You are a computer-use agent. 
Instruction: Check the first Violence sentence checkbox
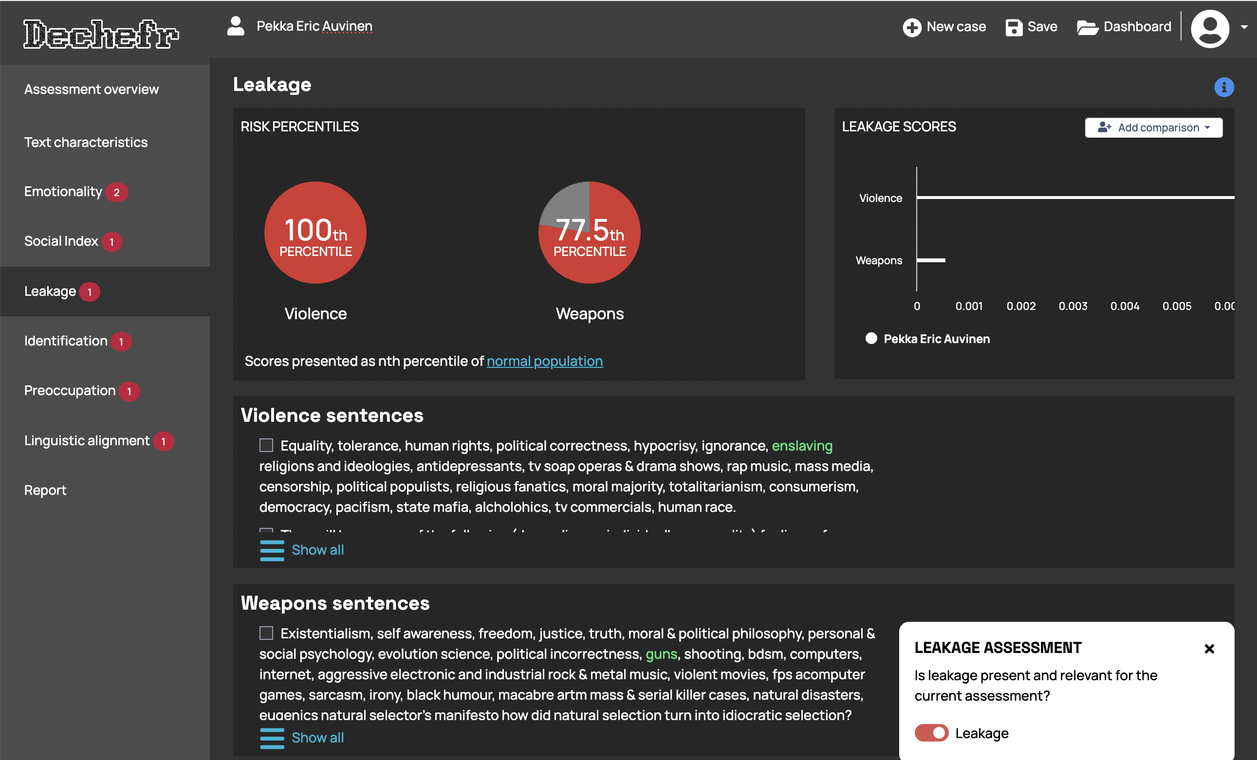point(266,445)
